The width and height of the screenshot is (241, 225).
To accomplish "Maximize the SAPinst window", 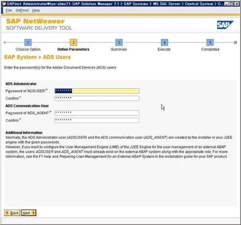I will tap(231, 4).
